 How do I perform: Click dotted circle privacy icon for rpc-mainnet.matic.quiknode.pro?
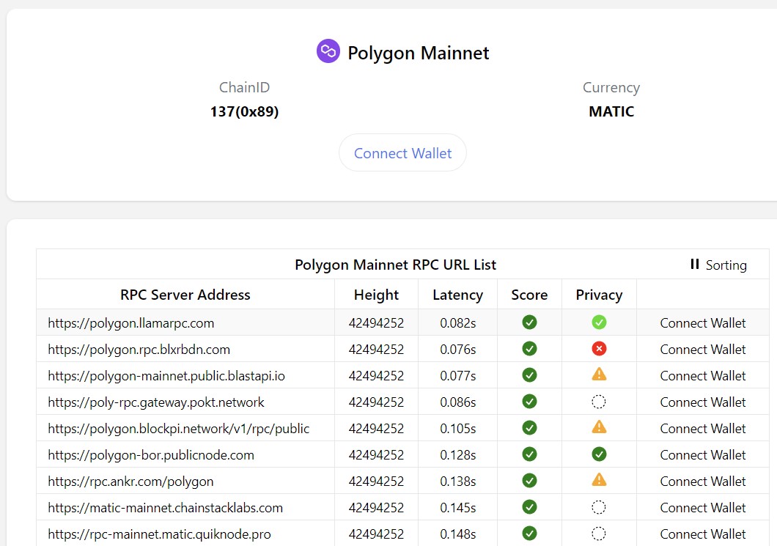click(599, 534)
